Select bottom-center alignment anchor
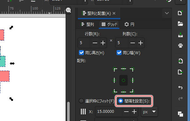This screenshot has width=190, height=121. tap(123, 92)
